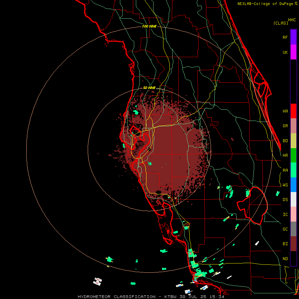Click the 'RA' legend label

tap(285, 170)
